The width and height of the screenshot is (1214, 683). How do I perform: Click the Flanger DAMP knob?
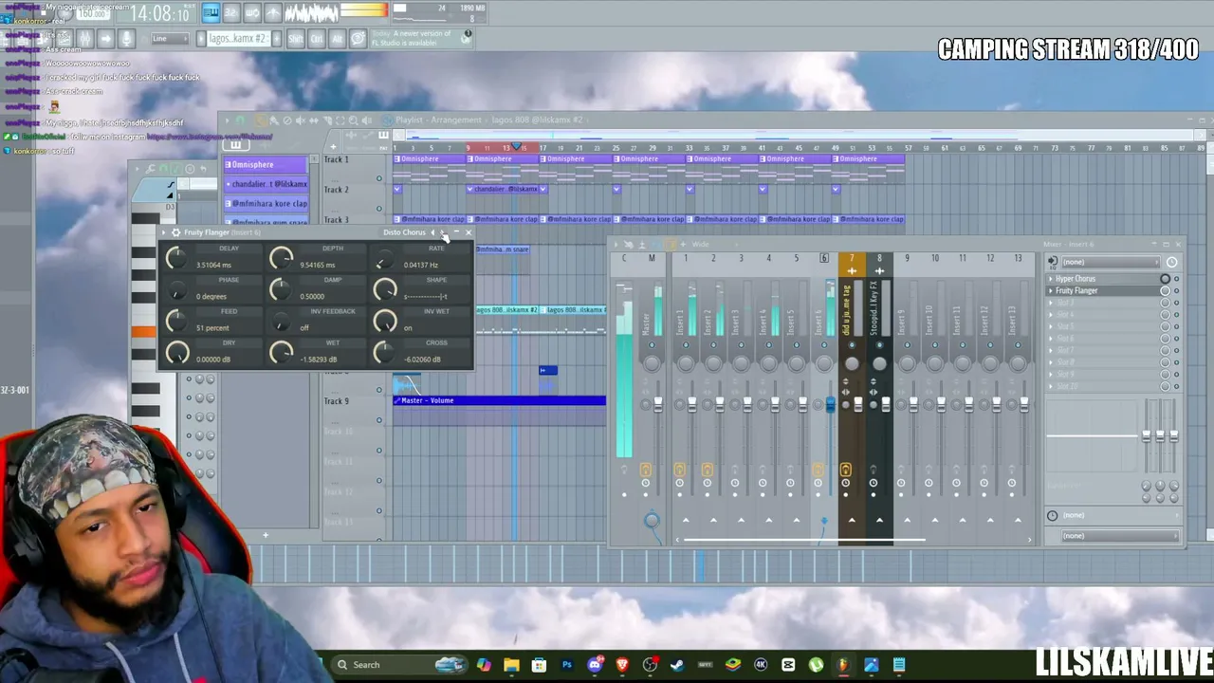point(281,291)
